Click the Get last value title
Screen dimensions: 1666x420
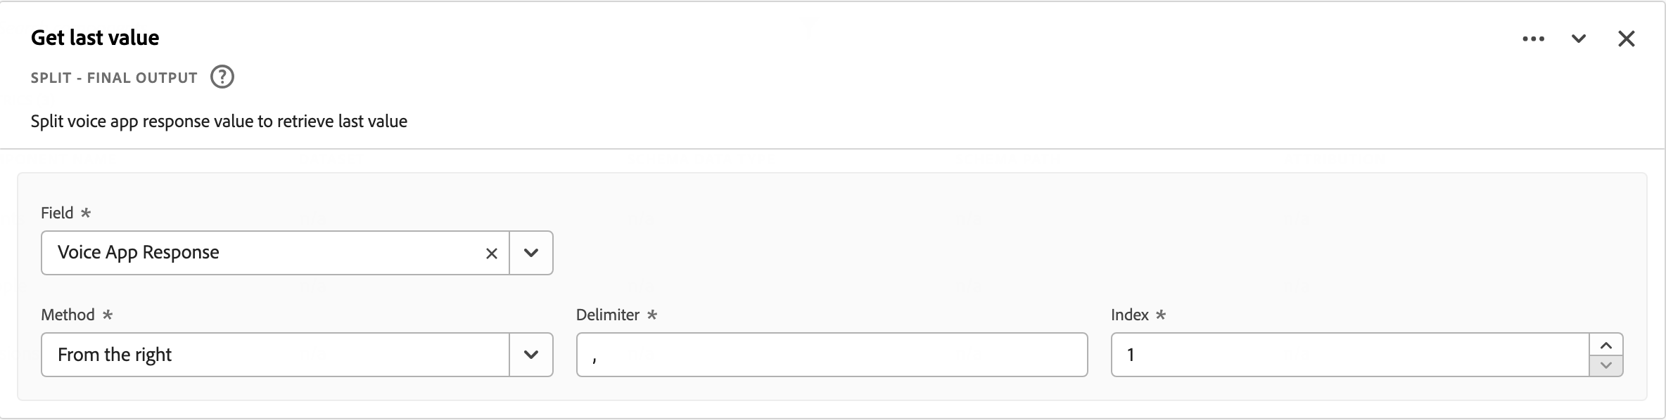point(95,38)
